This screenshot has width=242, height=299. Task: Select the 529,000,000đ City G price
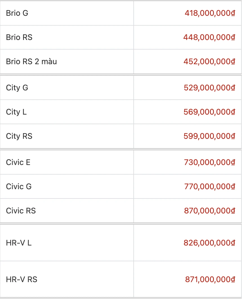[x=209, y=88]
